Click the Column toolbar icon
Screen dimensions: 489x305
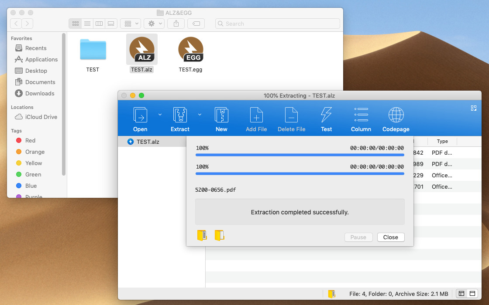361,115
